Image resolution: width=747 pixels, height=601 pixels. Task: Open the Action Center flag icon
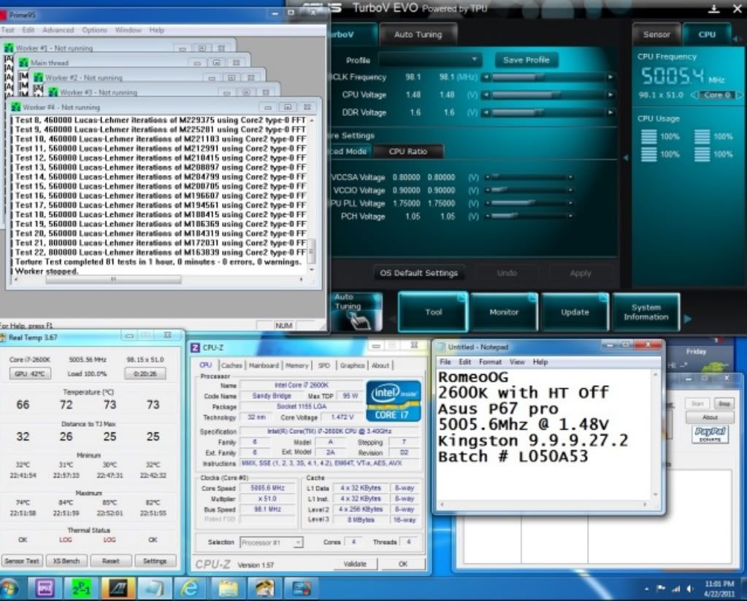click(x=660, y=589)
